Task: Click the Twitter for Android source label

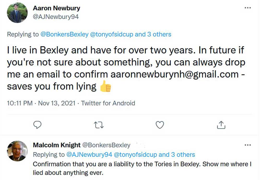Action: click(108, 103)
